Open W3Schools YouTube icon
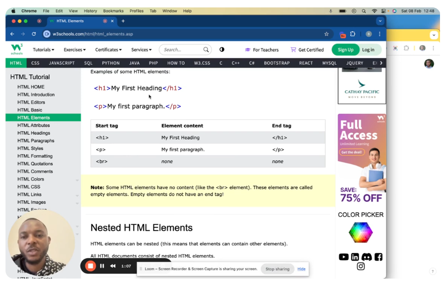Viewport: 442px width, 287px height. 344,257
